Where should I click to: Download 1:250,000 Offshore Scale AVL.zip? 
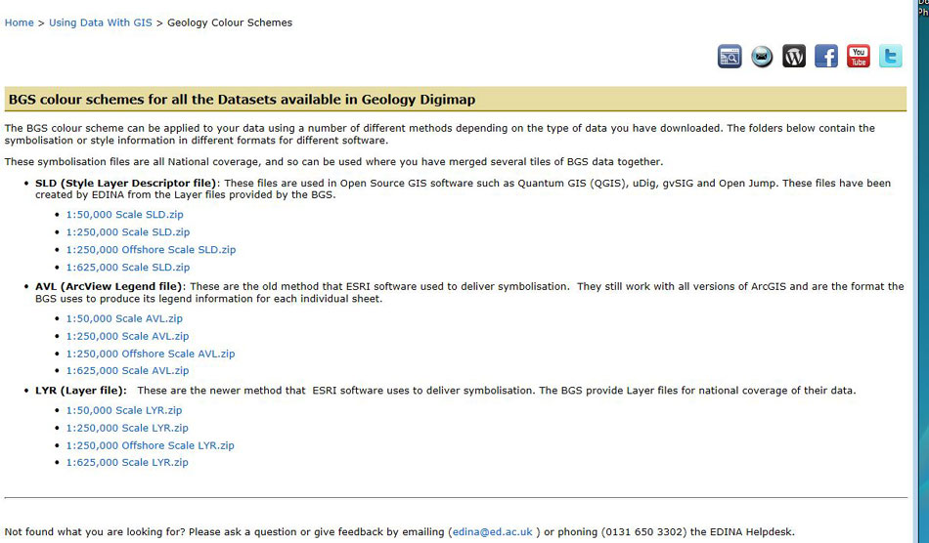pos(151,354)
